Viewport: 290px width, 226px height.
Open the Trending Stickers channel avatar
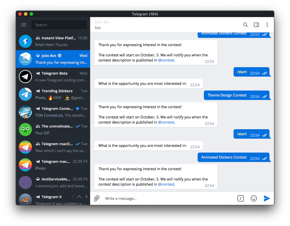(25, 94)
